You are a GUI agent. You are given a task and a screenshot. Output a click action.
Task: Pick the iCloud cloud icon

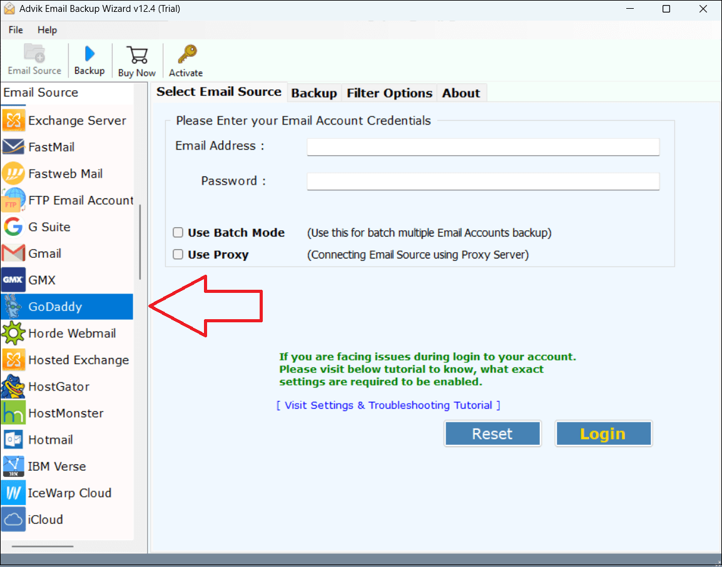pyautogui.click(x=13, y=519)
